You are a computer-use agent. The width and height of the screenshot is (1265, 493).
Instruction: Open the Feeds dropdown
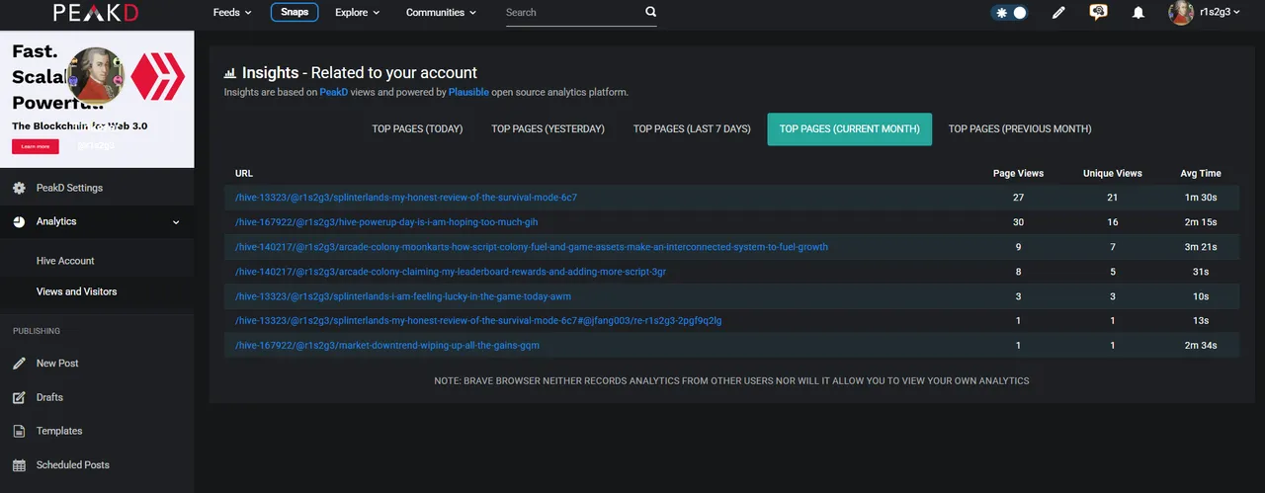point(232,13)
